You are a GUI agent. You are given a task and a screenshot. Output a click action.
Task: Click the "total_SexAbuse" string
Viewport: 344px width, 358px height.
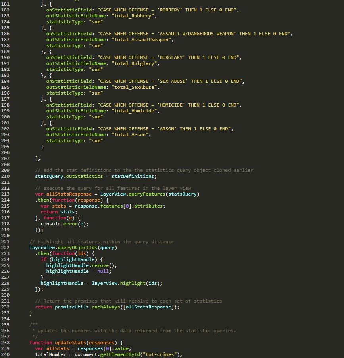tap(135, 87)
